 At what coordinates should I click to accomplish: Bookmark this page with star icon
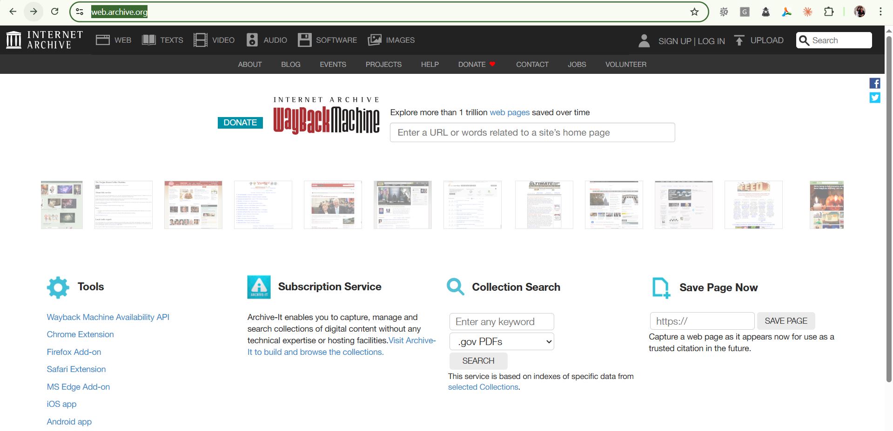click(694, 12)
